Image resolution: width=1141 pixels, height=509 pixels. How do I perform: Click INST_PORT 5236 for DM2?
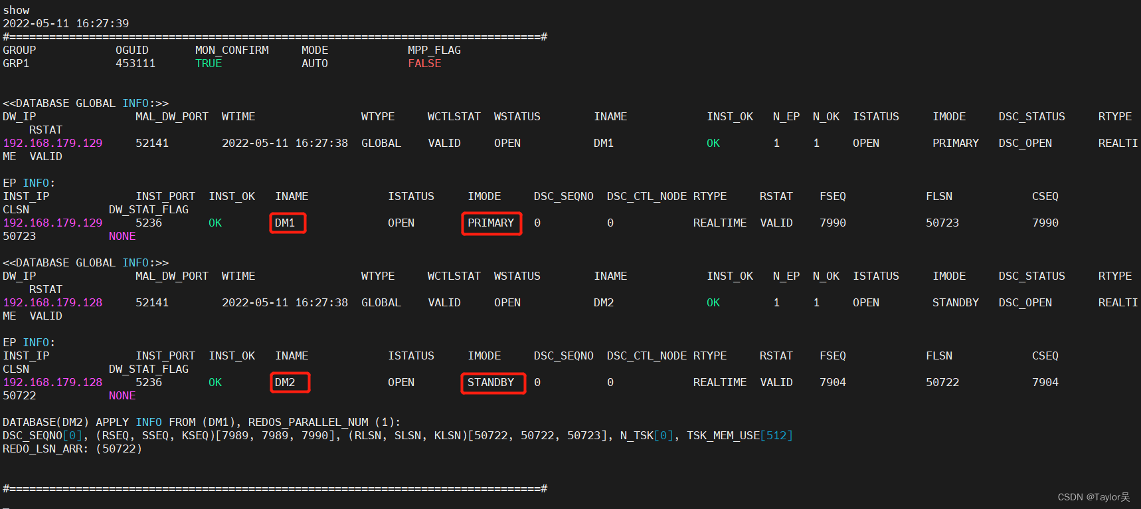tap(149, 383)
